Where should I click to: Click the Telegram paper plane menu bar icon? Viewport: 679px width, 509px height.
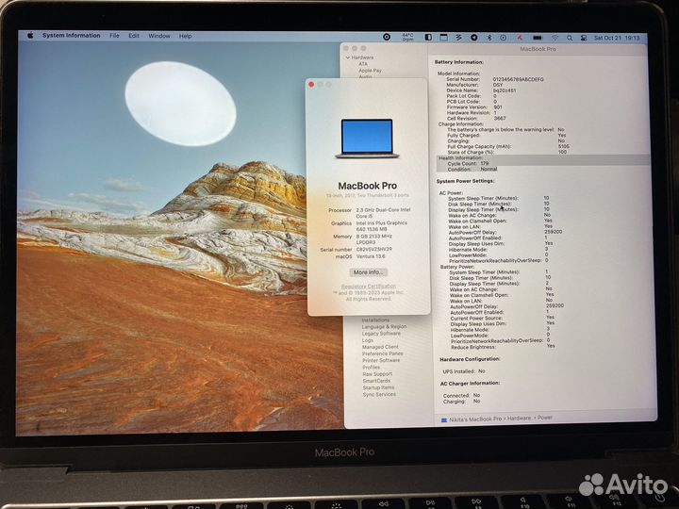[474, 38]
